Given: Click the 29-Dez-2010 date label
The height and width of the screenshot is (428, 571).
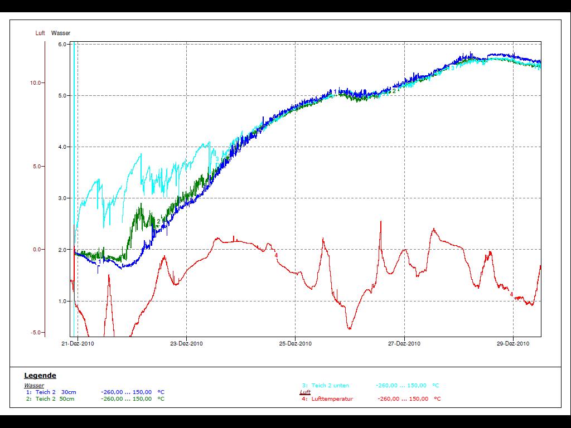Looking at the screenshot, I should [x=513, y=343].
